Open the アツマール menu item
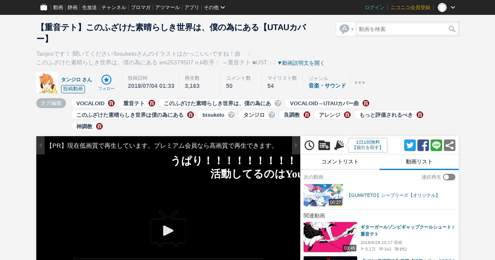This screenshot has height=260, width=495. tap(167, 7)
